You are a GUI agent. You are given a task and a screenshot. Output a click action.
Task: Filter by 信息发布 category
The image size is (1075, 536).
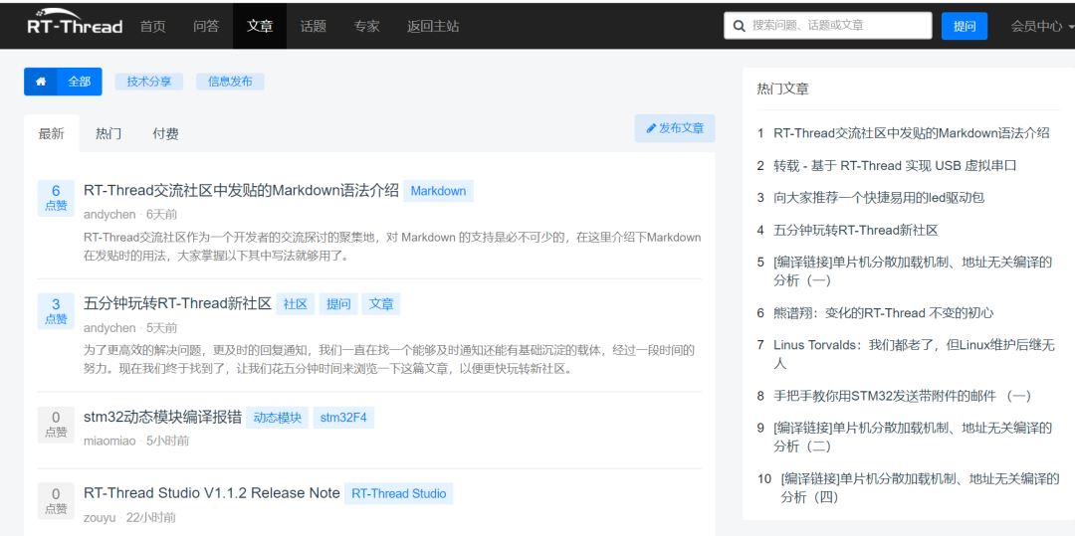[230, 82]
